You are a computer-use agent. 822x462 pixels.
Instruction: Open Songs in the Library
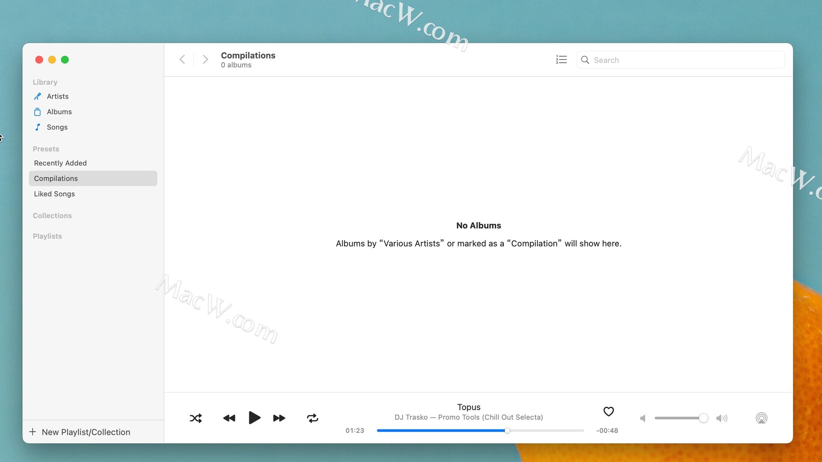coord(93,127)
